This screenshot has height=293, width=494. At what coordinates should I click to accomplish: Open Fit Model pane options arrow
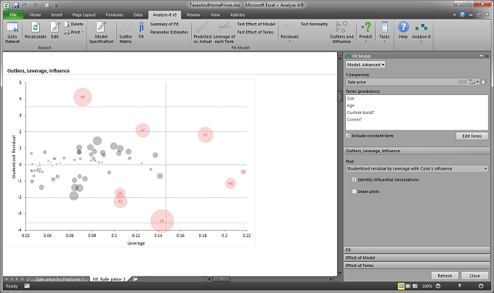click(x=481, y=56)
